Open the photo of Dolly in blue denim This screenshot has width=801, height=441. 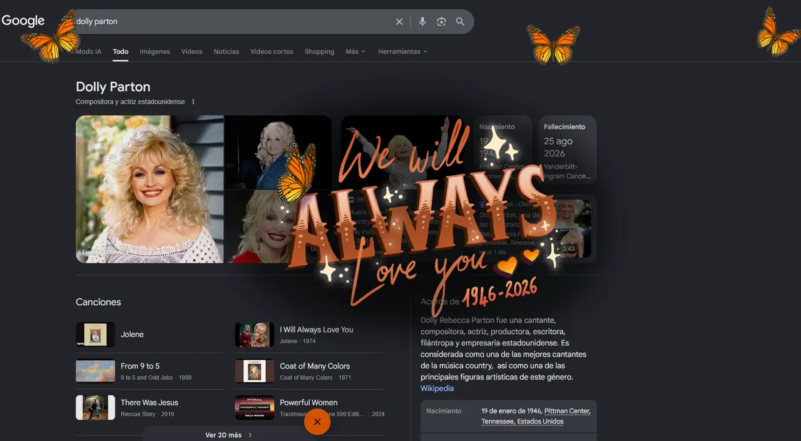[278, 151]
